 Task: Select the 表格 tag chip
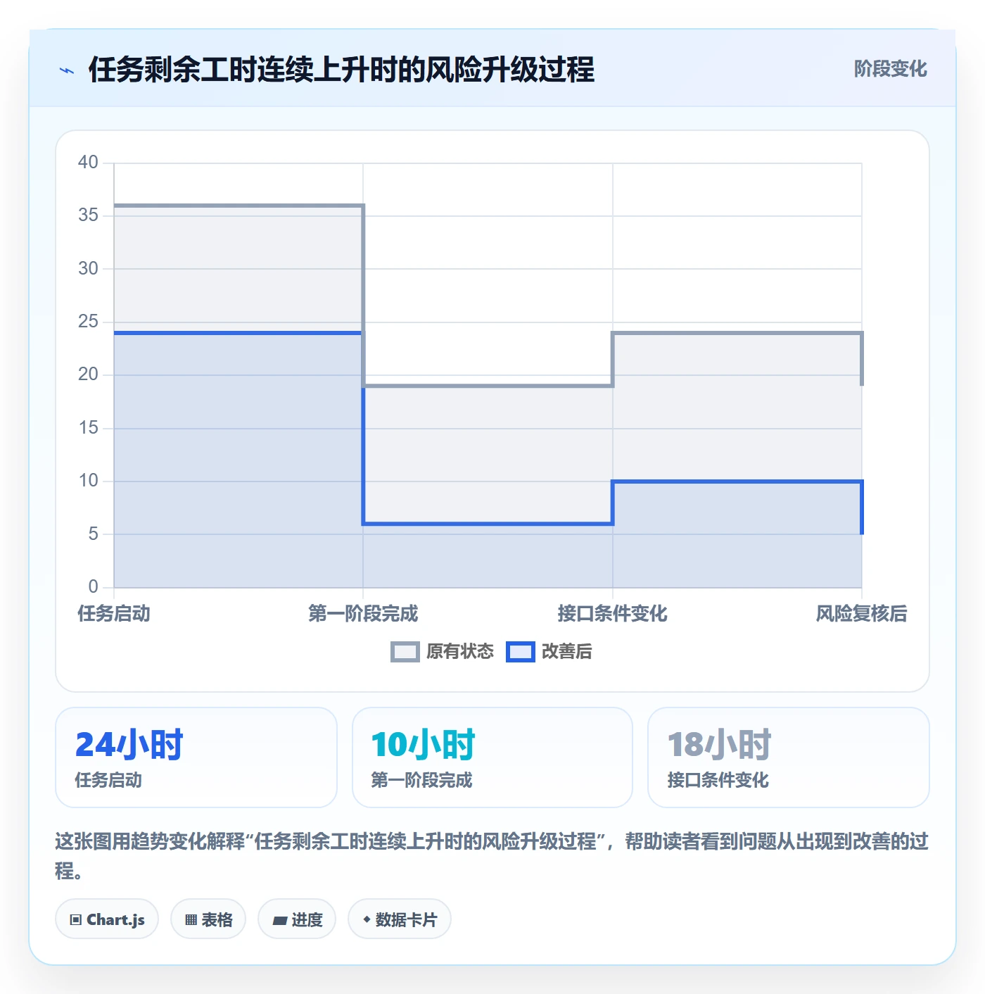coord(208,919)
